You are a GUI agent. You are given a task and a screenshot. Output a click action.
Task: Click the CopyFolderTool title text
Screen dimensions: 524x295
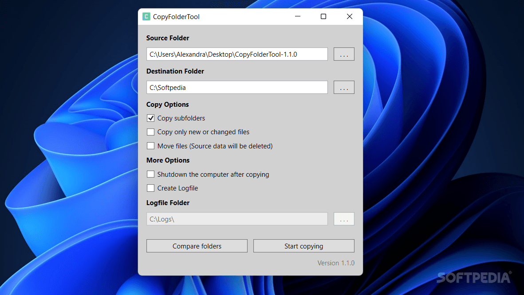coord(176,17)
